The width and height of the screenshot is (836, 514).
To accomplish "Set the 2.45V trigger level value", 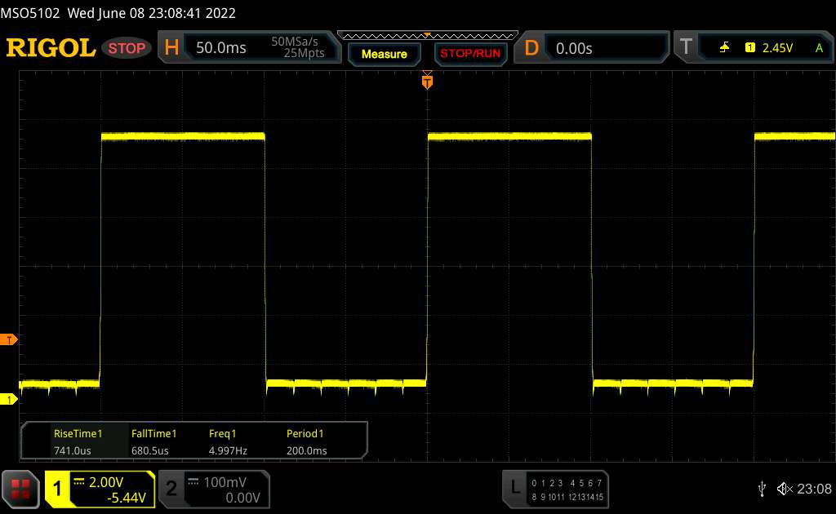I will pos(777,48).
